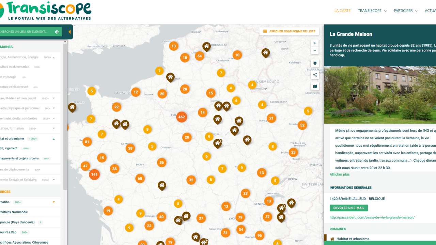Collapse the sidebar with the orange arrow
Screen dimensions: 436x245
tap(69, 32)
